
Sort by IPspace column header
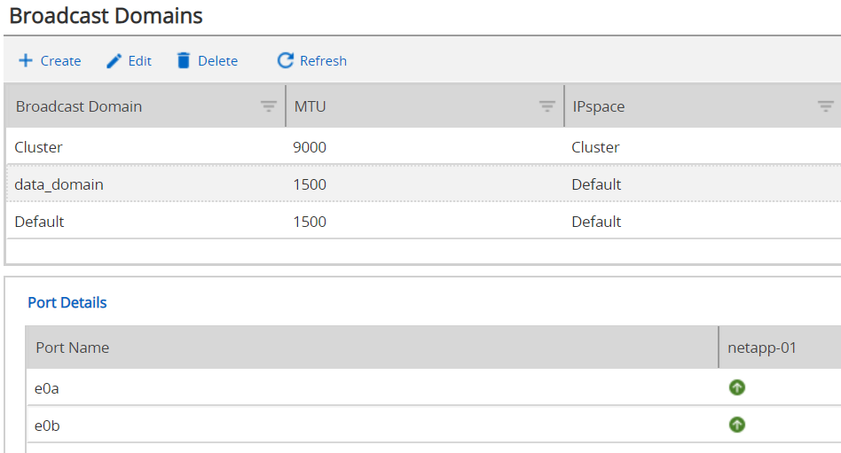[598, 106]
